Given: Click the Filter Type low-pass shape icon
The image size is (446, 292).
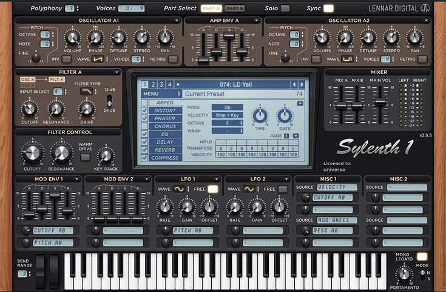Looking at the screenshot, I should pyautogui.click(x=86, y=92).
